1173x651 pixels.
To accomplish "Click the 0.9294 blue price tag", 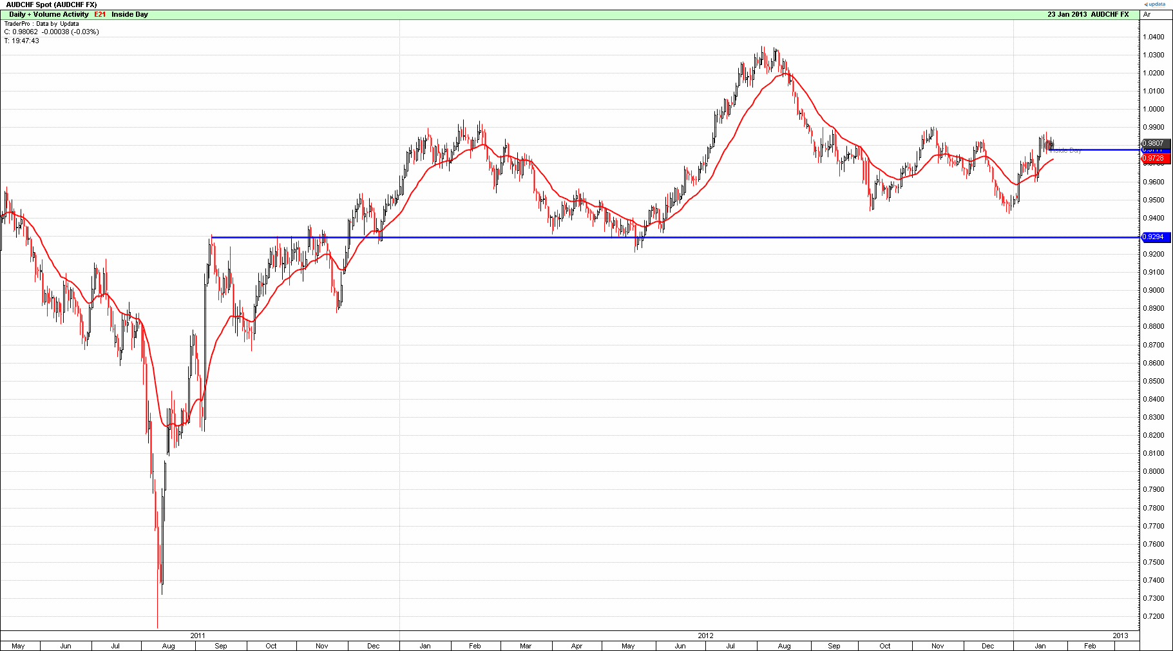I will tap(1154, 237).
